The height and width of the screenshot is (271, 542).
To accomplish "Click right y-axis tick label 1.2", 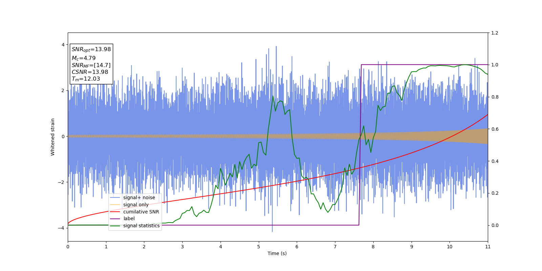I will [x=495, y=33].
